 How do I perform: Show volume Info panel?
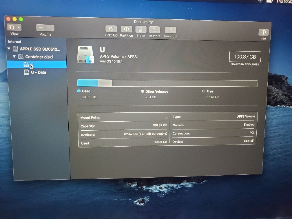[x=264, y=32]
